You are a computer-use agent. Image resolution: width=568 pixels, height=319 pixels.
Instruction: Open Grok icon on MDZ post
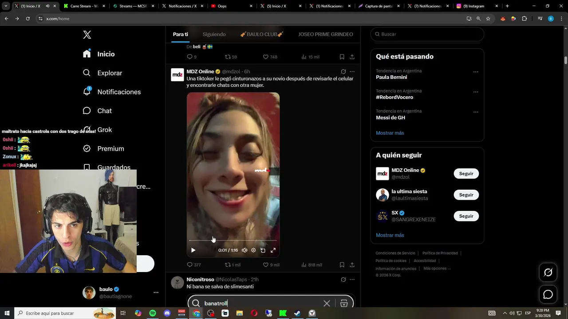click(343, 71)
